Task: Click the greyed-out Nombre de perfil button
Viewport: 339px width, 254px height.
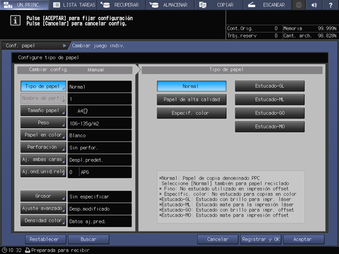Action: click(x=43, y=99)
